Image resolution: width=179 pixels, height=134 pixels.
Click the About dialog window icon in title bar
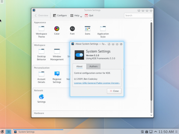coord(73,44)
